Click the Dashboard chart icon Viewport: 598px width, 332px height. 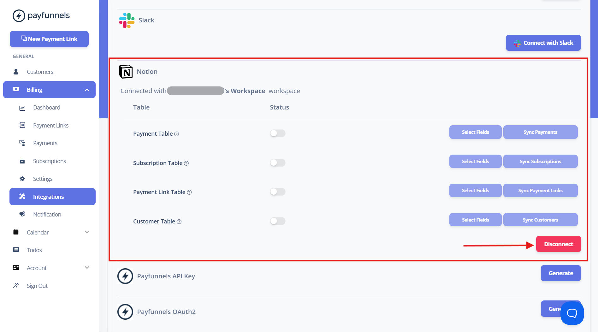point(22,108)
